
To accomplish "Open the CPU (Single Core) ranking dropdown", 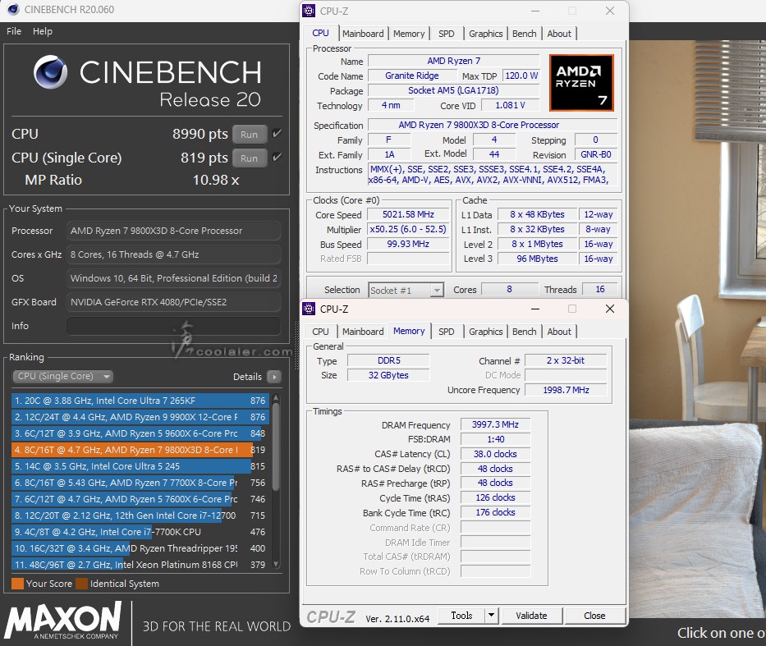I will tap(62, 377).
